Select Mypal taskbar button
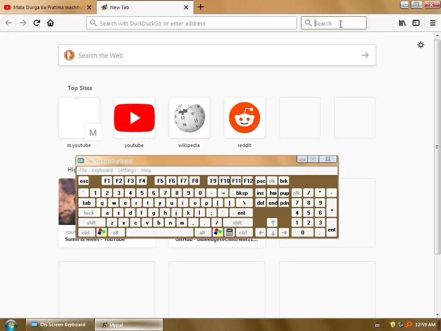Image resolution: width=441 pixels, height=331 pixels. pos(128,325)
